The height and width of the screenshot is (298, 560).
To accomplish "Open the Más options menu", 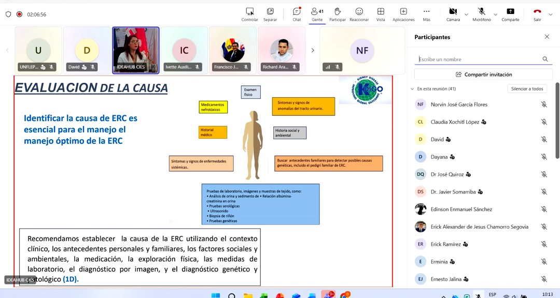I will (x=426, y=13).
